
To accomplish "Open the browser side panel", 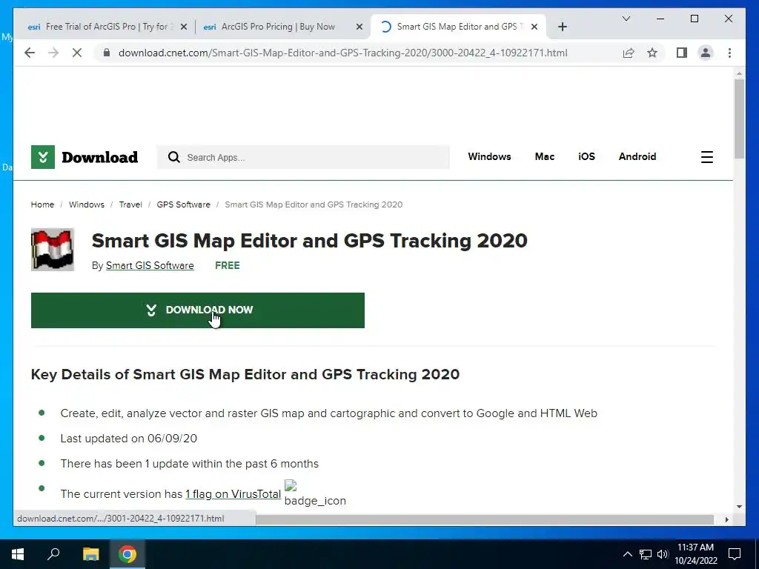I will click(x=682, y=53).
